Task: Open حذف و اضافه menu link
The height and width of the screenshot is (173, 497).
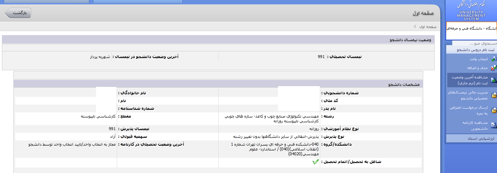Action: coord(477,68)
